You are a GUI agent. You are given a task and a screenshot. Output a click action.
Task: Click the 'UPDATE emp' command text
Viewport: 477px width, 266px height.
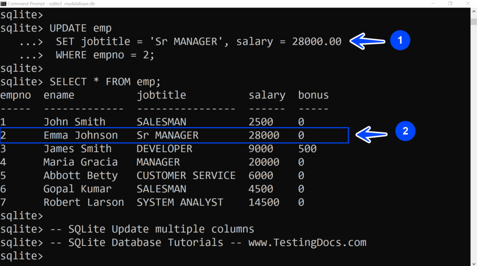81,28
